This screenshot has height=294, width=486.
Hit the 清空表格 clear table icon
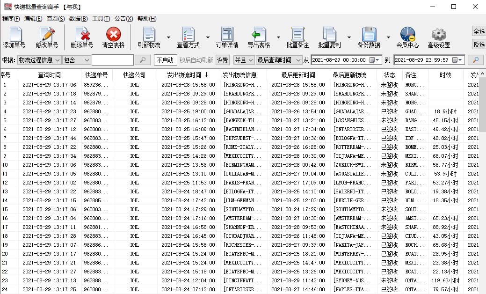tap(114, 37)
